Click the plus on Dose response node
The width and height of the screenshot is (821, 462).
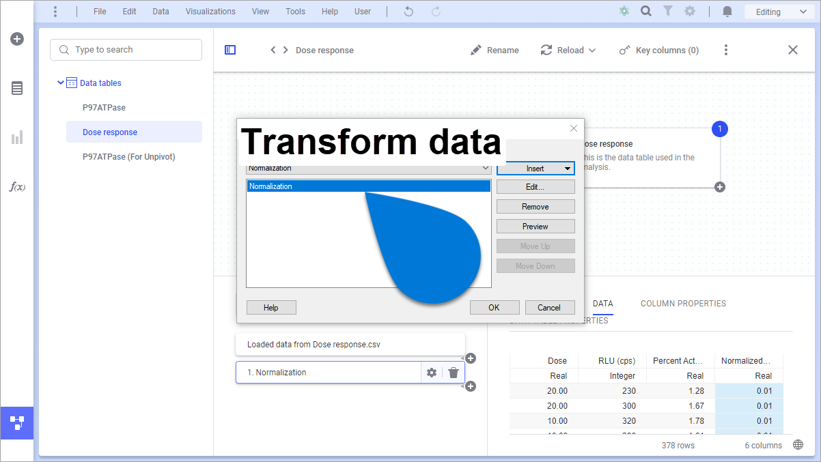point(720,187)
